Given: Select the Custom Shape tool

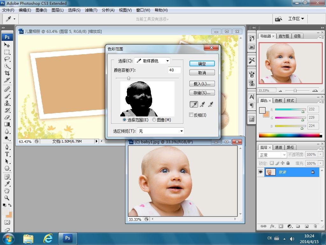Looking at the screenshot, I should click(7, 168).
